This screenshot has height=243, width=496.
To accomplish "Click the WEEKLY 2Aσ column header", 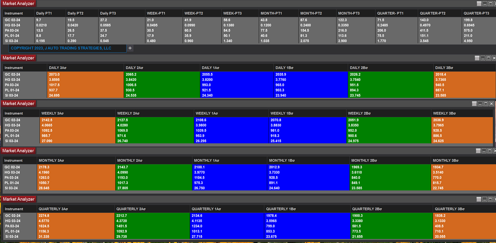I will tap(154, 113).
